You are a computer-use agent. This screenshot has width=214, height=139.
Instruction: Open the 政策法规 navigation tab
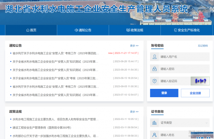[x=135, y=30]
